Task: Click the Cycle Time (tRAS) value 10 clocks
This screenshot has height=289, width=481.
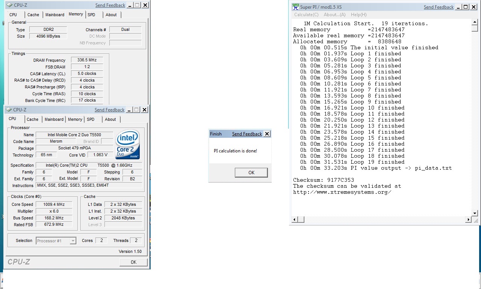Action: point(87,94)
